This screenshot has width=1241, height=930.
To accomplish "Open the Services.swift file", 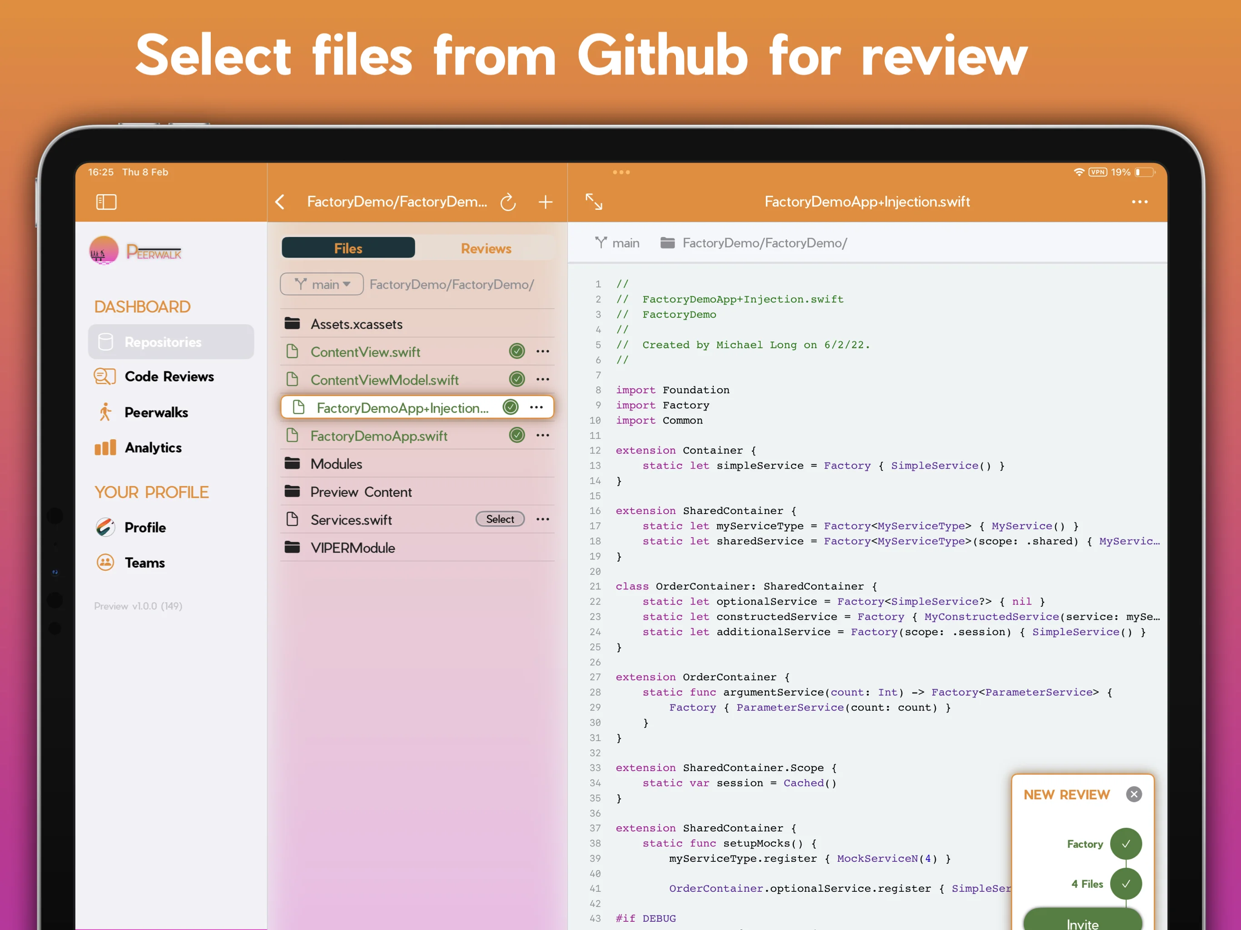I will pyautogui.click(x=351, y=520).
